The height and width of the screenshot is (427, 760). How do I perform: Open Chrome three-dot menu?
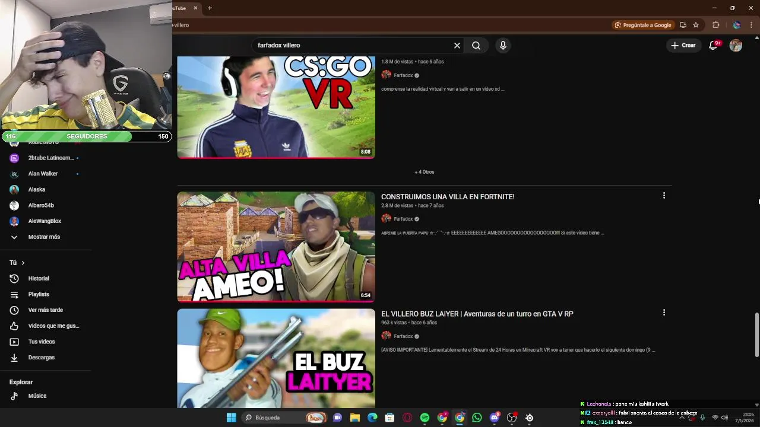(751, 25)
